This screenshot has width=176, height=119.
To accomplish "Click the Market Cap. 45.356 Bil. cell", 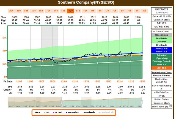I will click(162, 81).
